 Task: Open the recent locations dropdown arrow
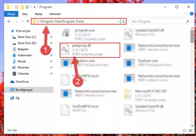pos(22,21)
